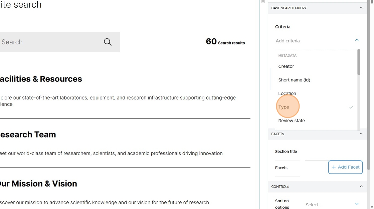Collapse the Base Search Query section
This screenshot has height=209, width=374.
(x=361, y=8)
